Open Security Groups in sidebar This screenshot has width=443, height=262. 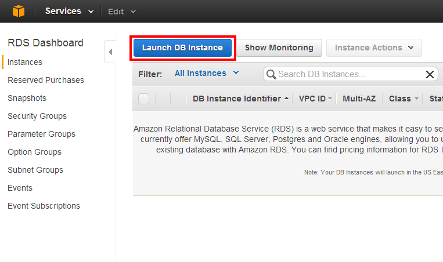(x=37, y=116)
